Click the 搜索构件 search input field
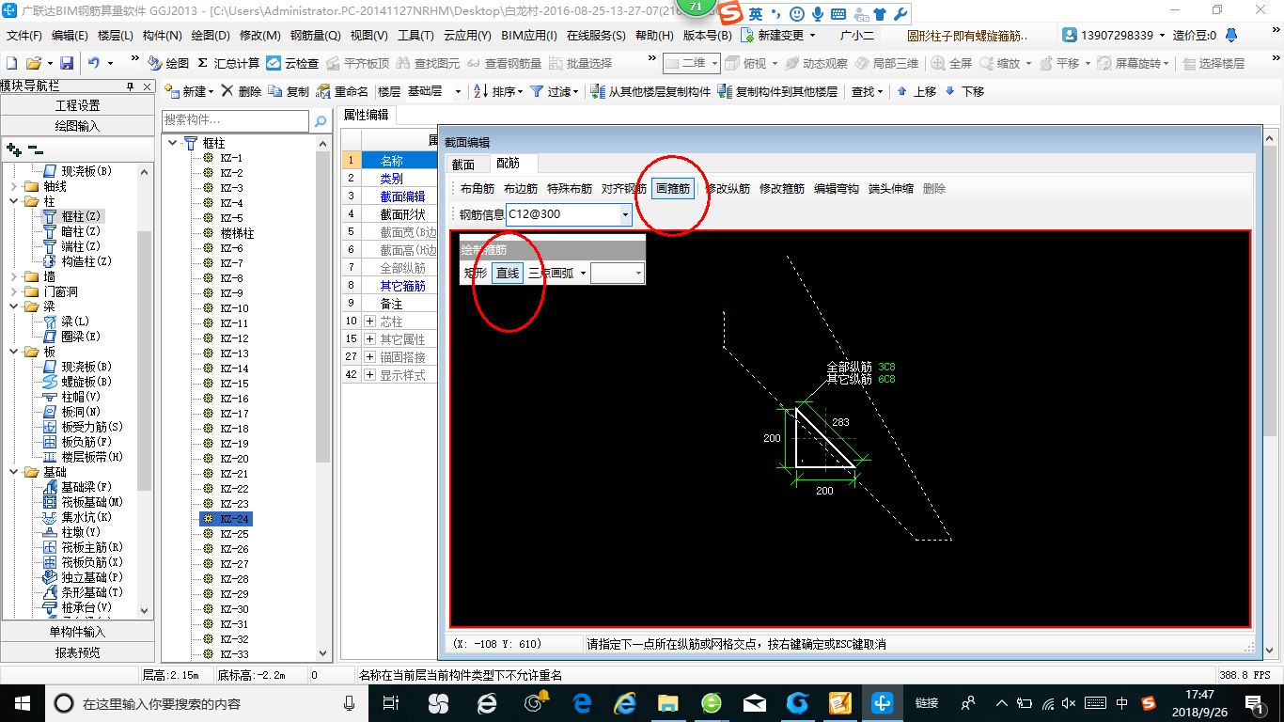The width and height of the screenshot is (1284, 722). click(235, 120)
